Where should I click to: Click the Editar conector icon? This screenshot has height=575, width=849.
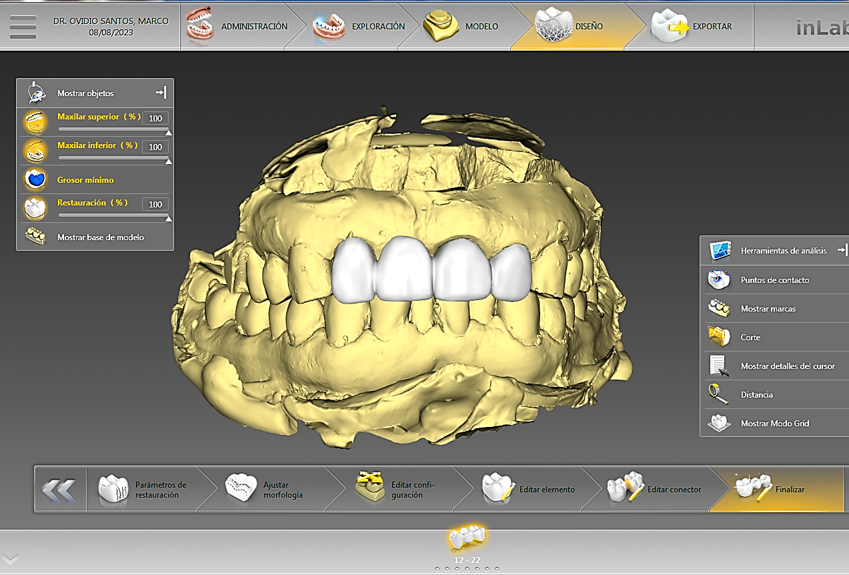tap(626, 488)
